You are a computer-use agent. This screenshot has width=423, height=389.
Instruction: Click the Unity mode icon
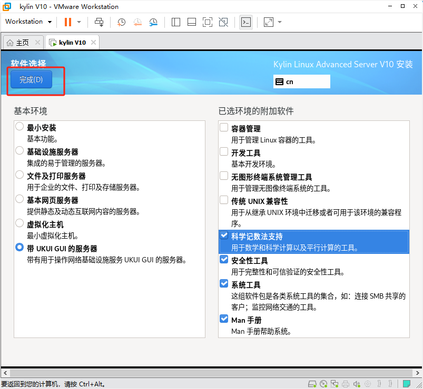click(x=223, y=22)
